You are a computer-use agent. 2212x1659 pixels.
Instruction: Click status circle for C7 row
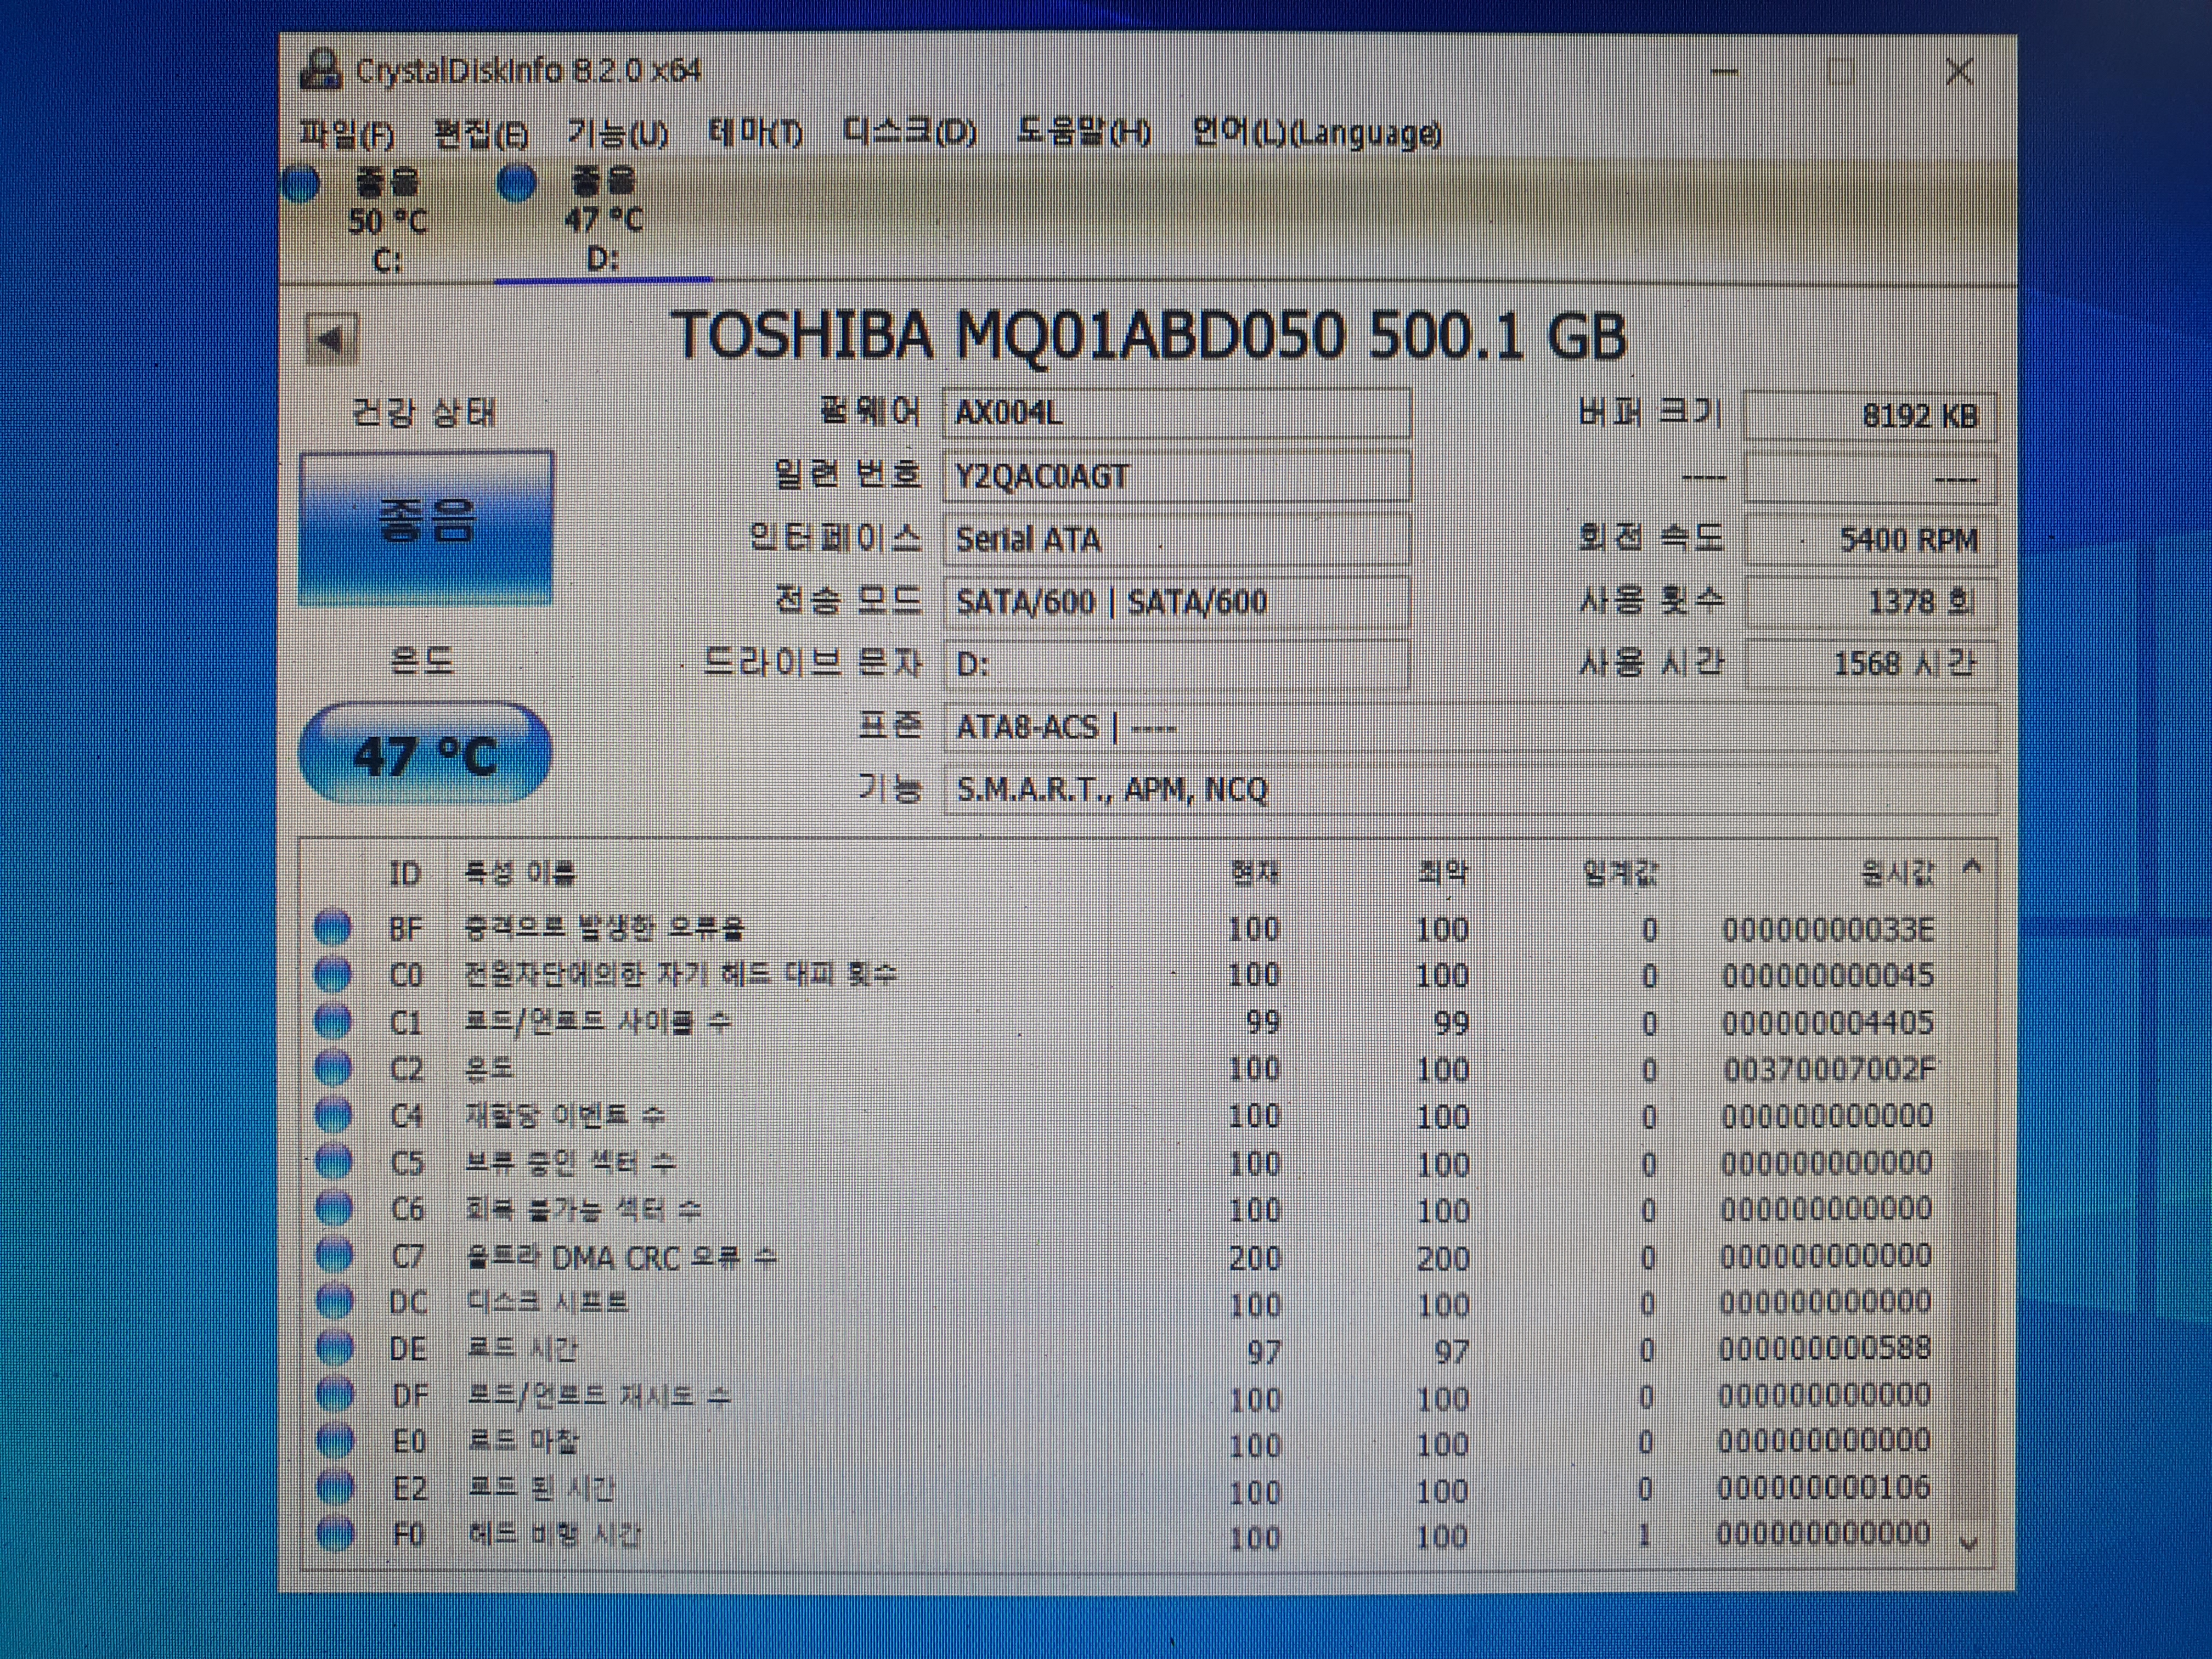pyautogui.click(x=334, y=1255)
